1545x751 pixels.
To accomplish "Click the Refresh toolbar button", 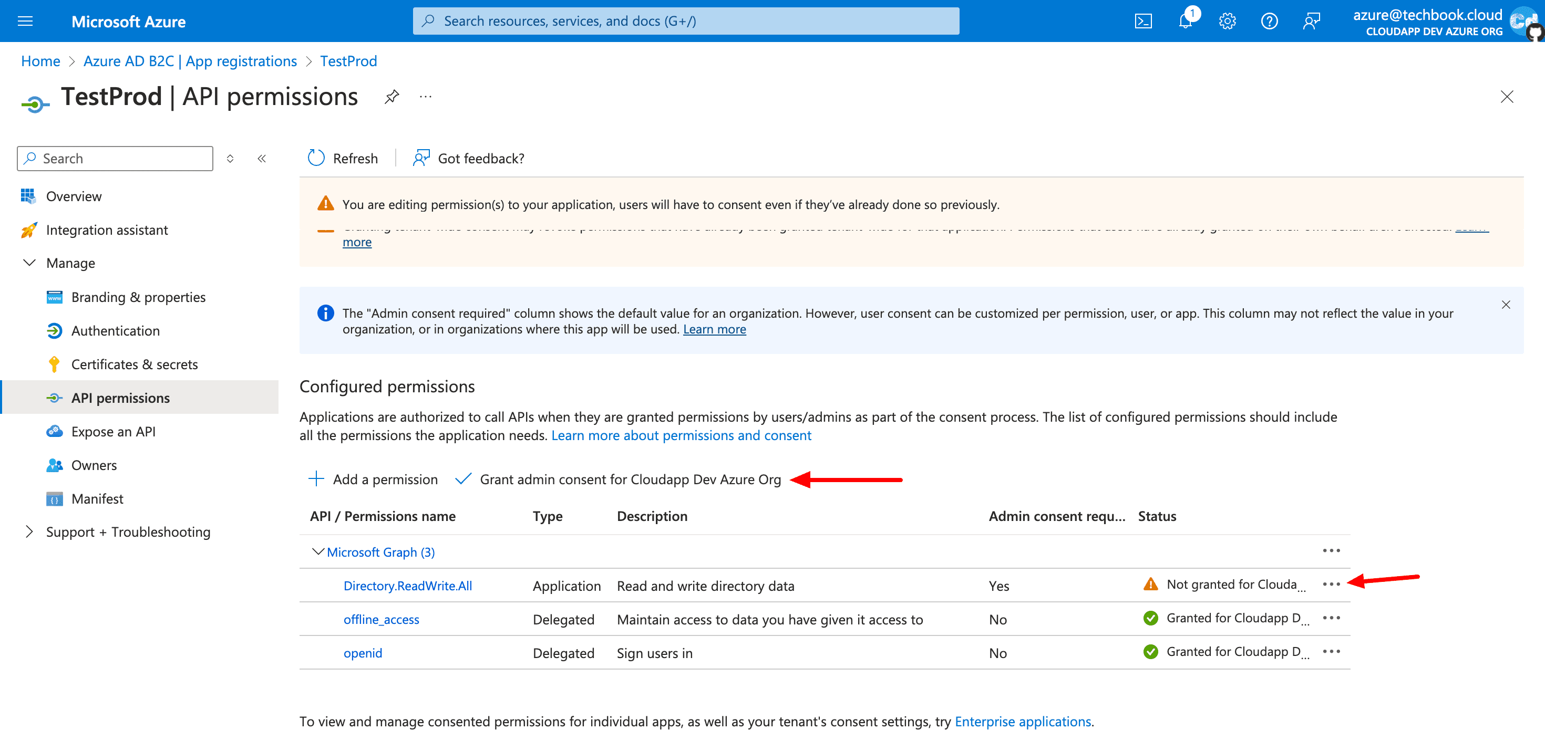I will 343,158.
